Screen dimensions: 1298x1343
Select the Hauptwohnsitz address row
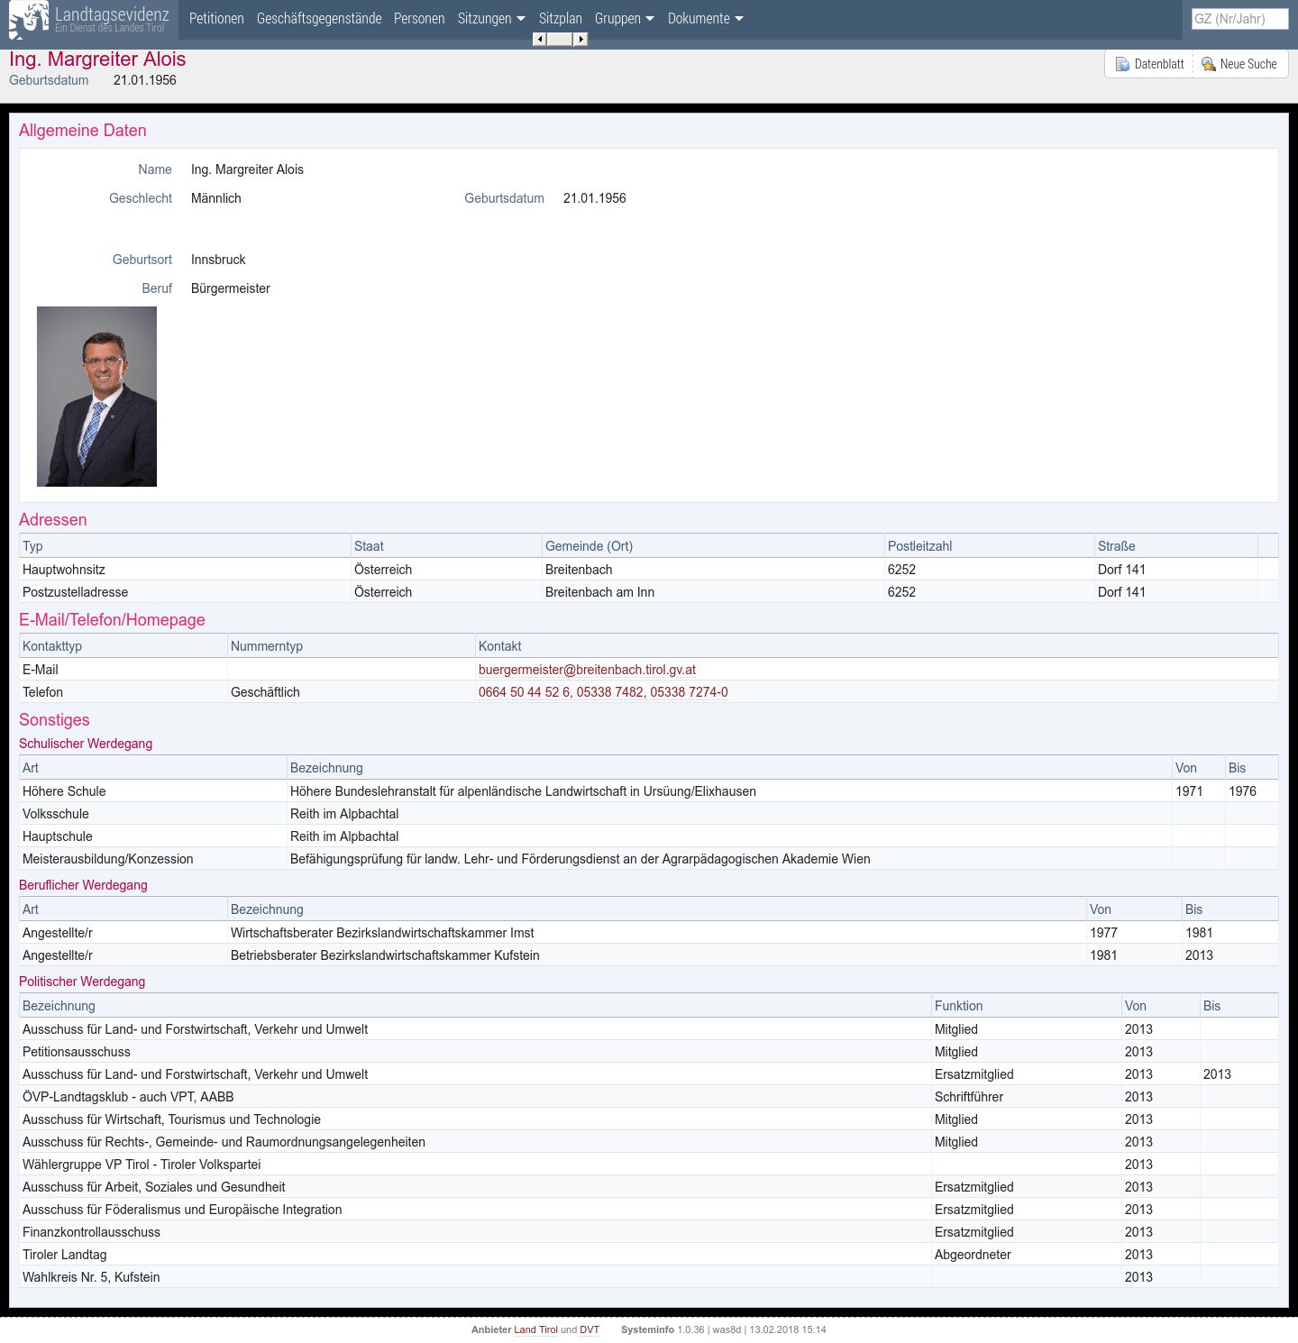tap(648, 570)
